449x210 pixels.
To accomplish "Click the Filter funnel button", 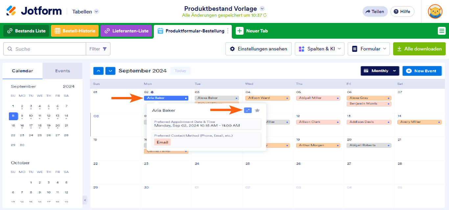I will [98, 49].
